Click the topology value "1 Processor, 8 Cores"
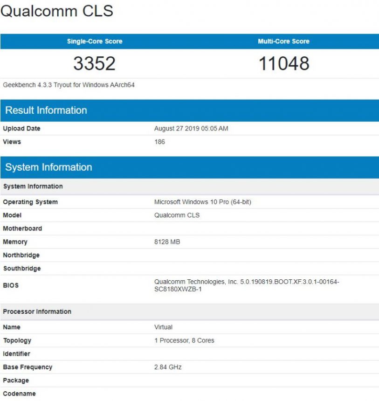Viewport: 379px width, 401px height. [x=184, y=340]
